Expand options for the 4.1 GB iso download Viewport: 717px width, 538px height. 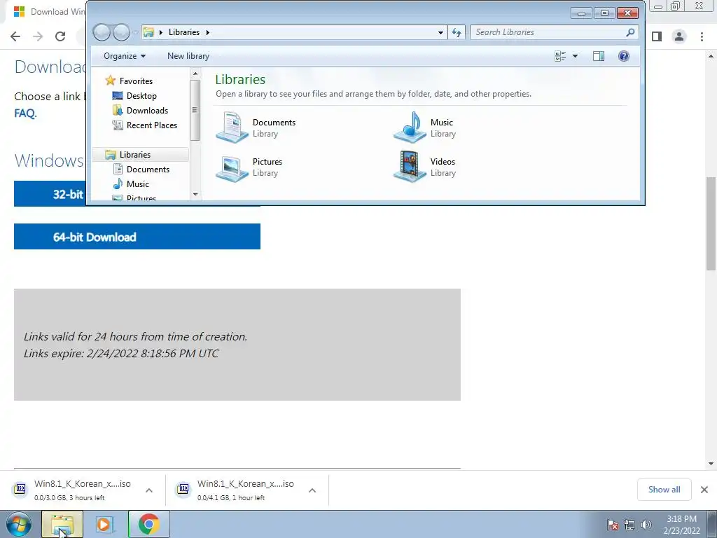point(312,490)
